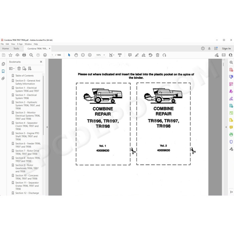
Task: Expand right tool pane at bottom
Action: (231, 192)
